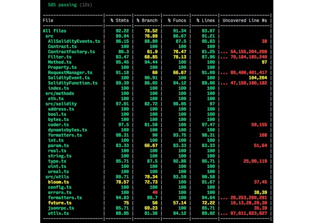Select the 'dynamicbytes.ts' file name

(x=67, y=130)
